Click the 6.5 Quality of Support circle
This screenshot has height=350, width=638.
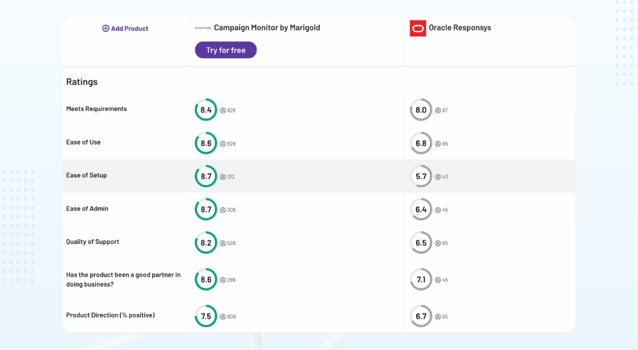(x=421, y=243)
